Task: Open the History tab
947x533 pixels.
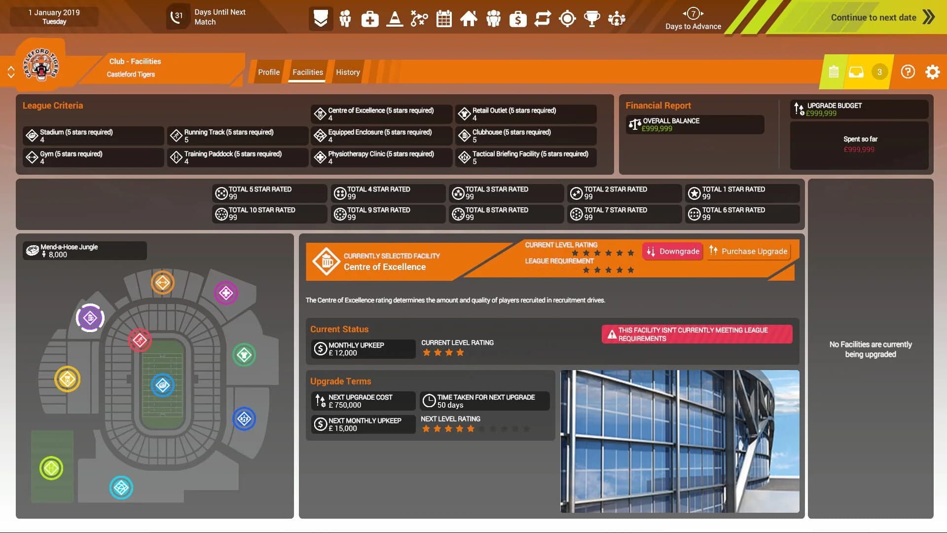Action: [x=348, y=72]
